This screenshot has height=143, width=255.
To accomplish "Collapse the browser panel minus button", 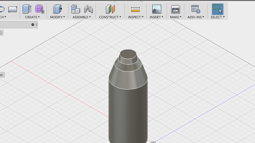I will (x=33, y=25).
